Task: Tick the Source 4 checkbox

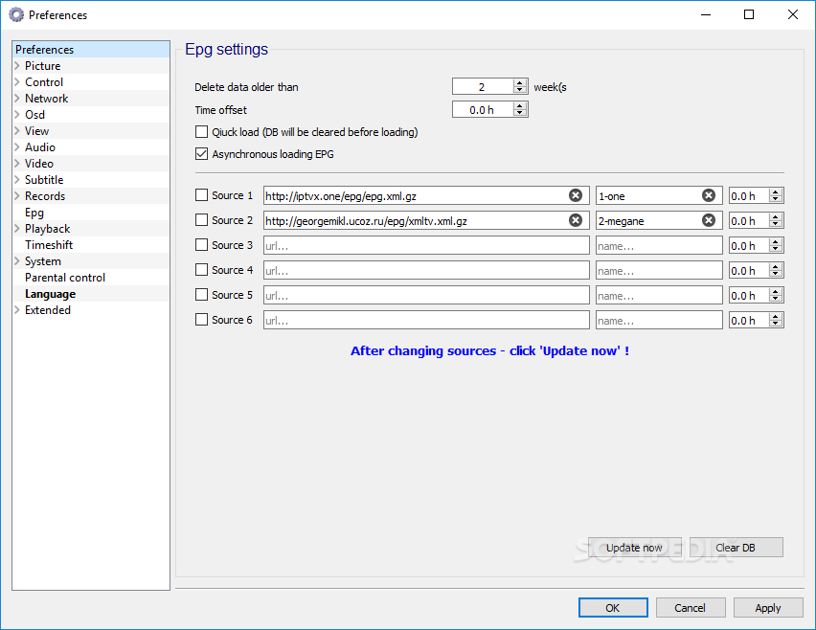Action: point(201,269)
